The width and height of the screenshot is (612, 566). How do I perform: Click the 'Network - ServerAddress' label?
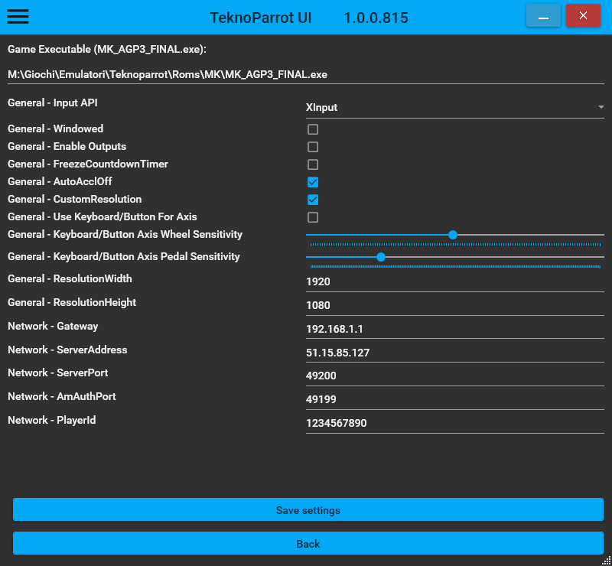[x=67, y=350]
